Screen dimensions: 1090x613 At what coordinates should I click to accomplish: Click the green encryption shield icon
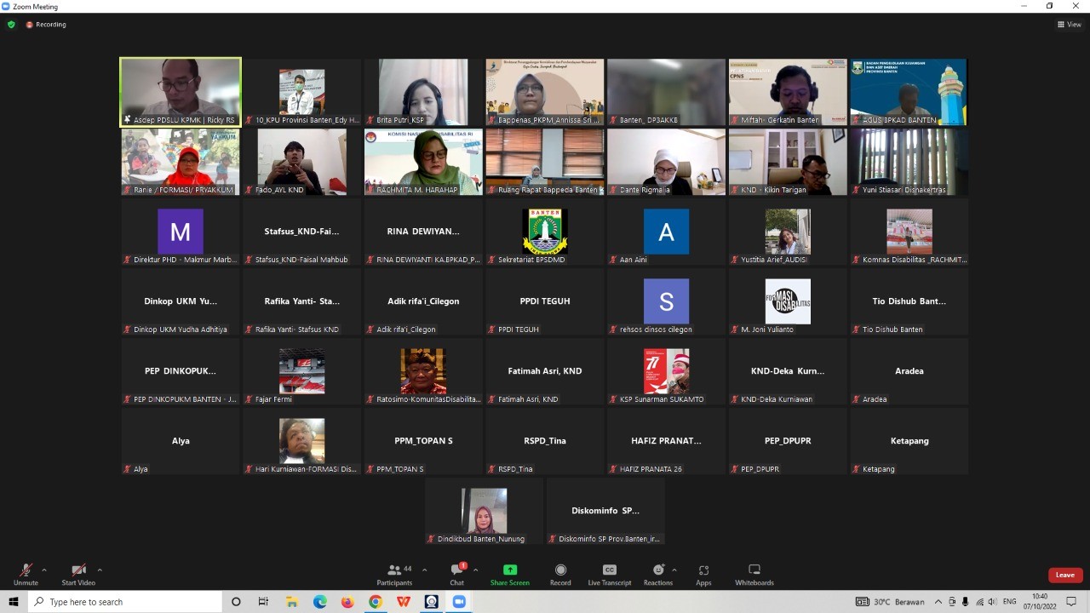pyautogui.click(x=11, y=25)
